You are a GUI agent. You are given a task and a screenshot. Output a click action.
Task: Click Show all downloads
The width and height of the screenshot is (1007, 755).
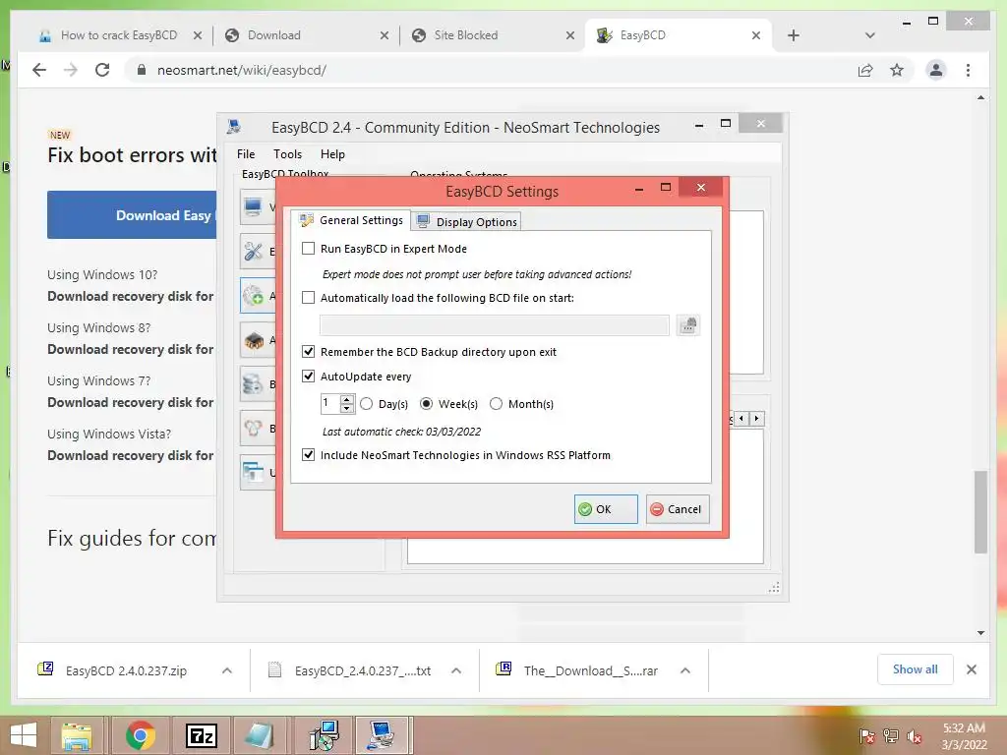click(916, 669)
